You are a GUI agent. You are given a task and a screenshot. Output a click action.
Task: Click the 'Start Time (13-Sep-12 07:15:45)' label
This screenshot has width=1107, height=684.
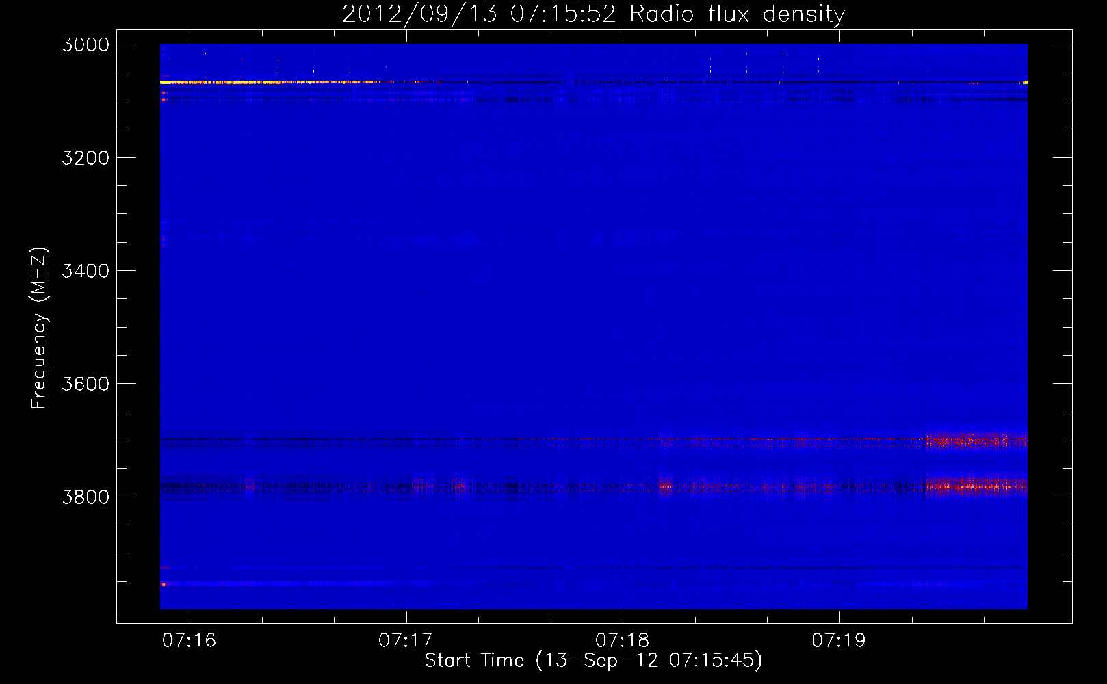click(x=593, y=661)
